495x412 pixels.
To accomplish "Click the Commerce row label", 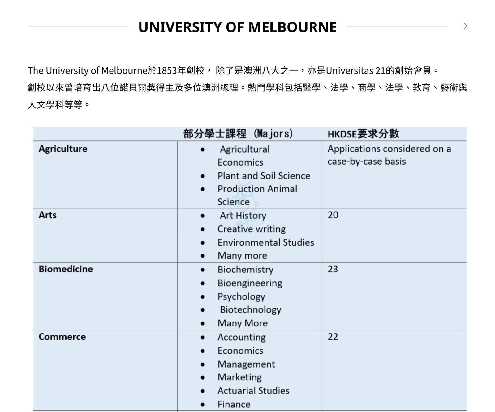I will coord(62,337).
